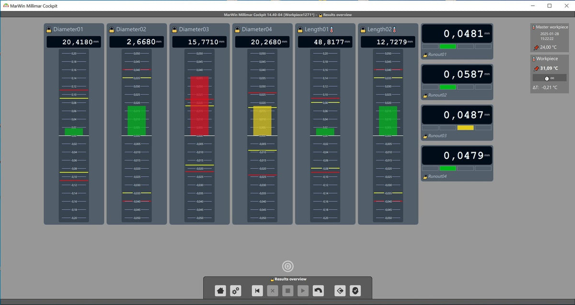This screenshot has width=575, height=305.
Task: Click the red bar in Diameter03 gauge
Action: (x=199, y=106)
